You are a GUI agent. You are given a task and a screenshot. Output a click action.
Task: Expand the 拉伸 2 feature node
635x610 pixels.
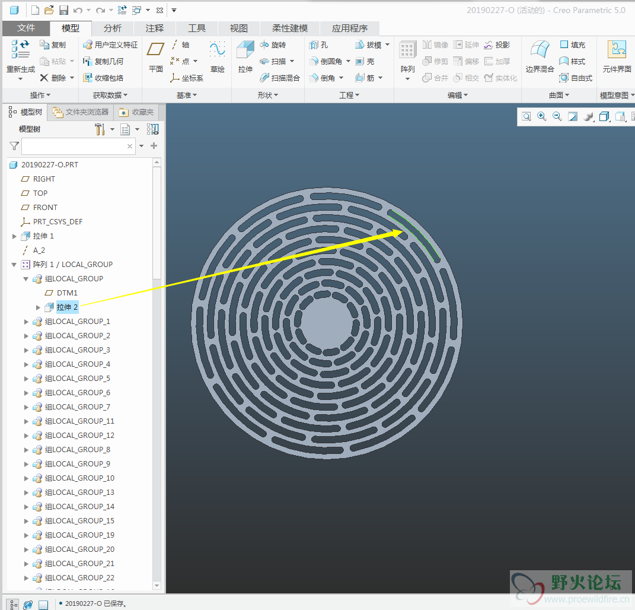tap(38, 307)
